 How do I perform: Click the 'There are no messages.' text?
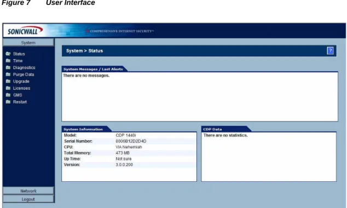tap(86, 76)
